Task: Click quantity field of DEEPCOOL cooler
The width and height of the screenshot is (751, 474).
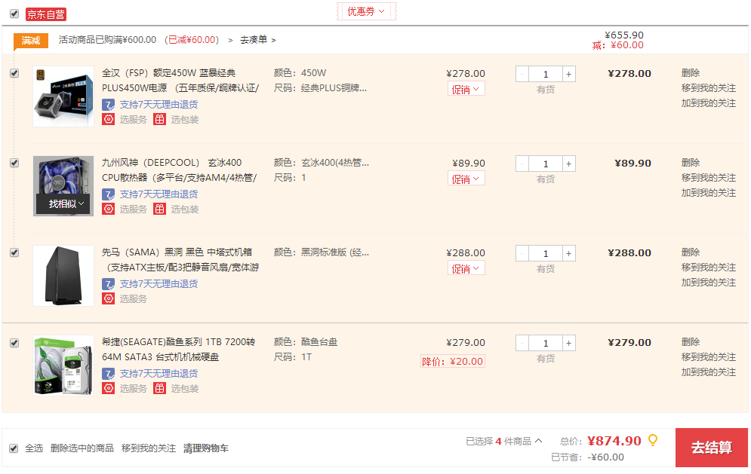Action: coord(546,164)
